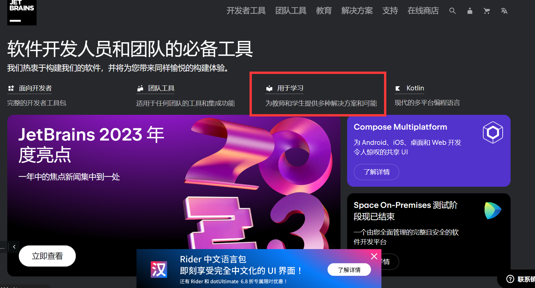
Task: Open the 在线商店 menu
Action: click(423, 11)
